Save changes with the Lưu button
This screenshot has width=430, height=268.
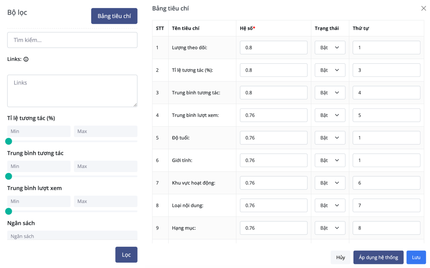pos(416,257)
